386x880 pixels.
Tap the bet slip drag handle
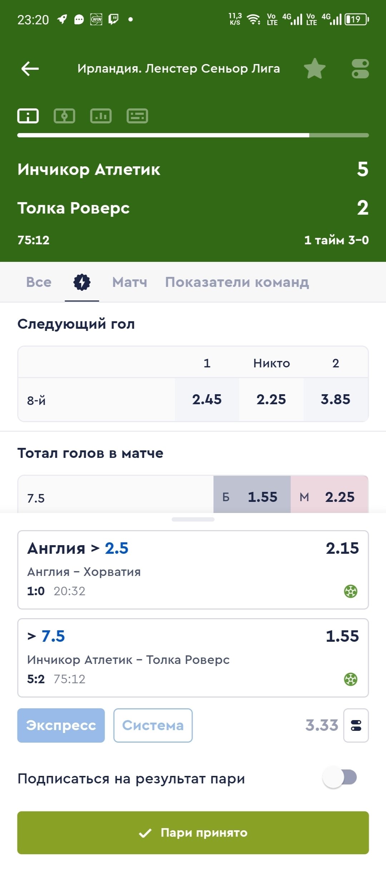[193, 519]
